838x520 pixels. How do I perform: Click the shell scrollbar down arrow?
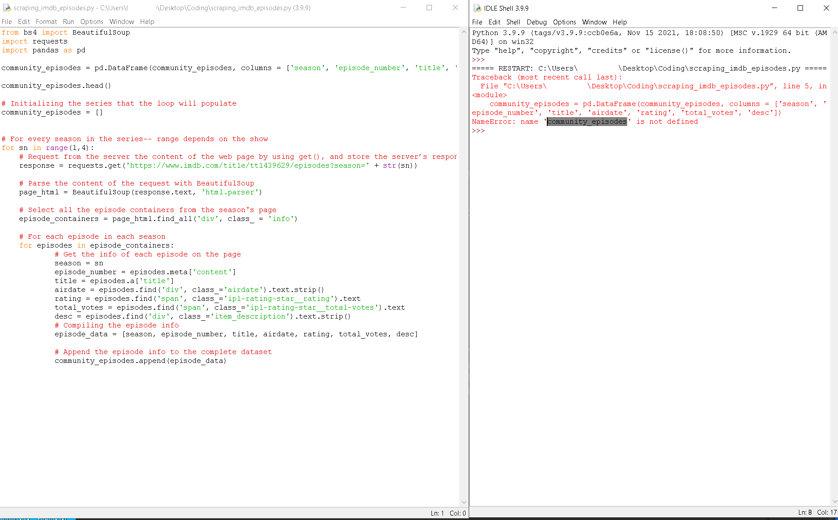[x=834, y=501]
